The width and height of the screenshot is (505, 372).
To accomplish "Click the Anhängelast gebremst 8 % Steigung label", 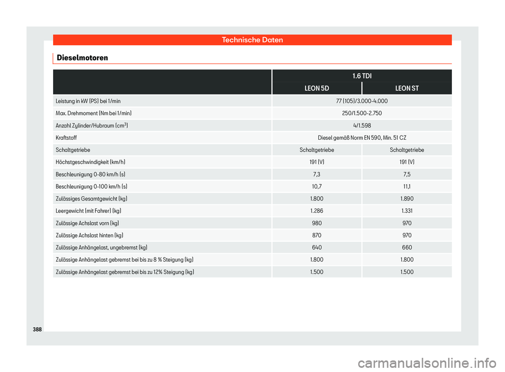I will pyautogui.click(x=125, y=260).
